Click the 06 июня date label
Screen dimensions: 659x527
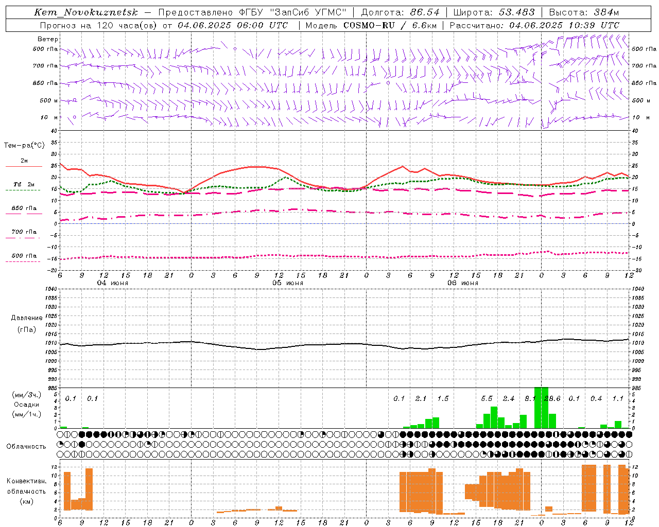(463, 283)
